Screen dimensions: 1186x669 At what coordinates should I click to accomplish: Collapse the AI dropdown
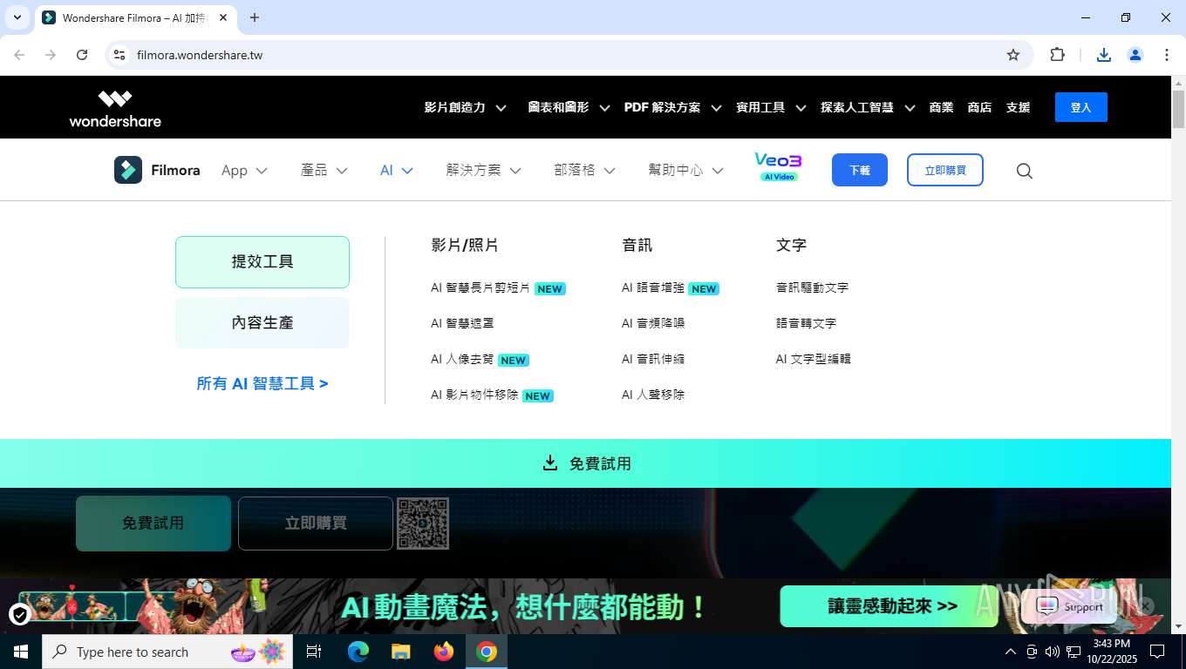[x=397, y=171]
